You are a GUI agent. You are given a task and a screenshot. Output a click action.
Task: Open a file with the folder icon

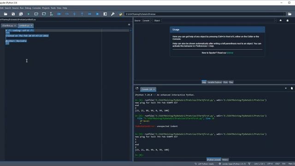[x=6, y=14]
